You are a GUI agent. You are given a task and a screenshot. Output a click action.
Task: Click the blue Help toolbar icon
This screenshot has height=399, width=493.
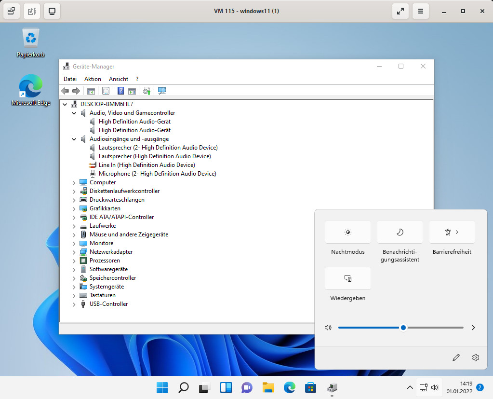[x=121, y=91]
